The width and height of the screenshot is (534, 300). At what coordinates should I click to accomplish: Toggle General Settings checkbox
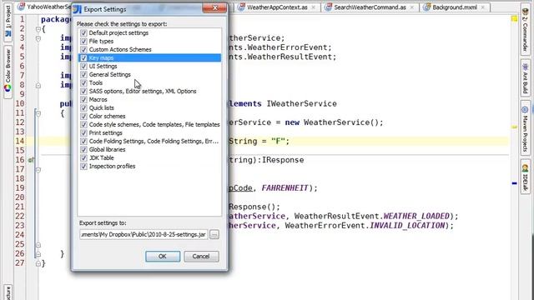[83, 74]
